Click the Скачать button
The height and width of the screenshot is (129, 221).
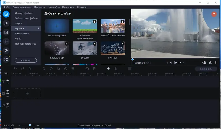[26, 60]
